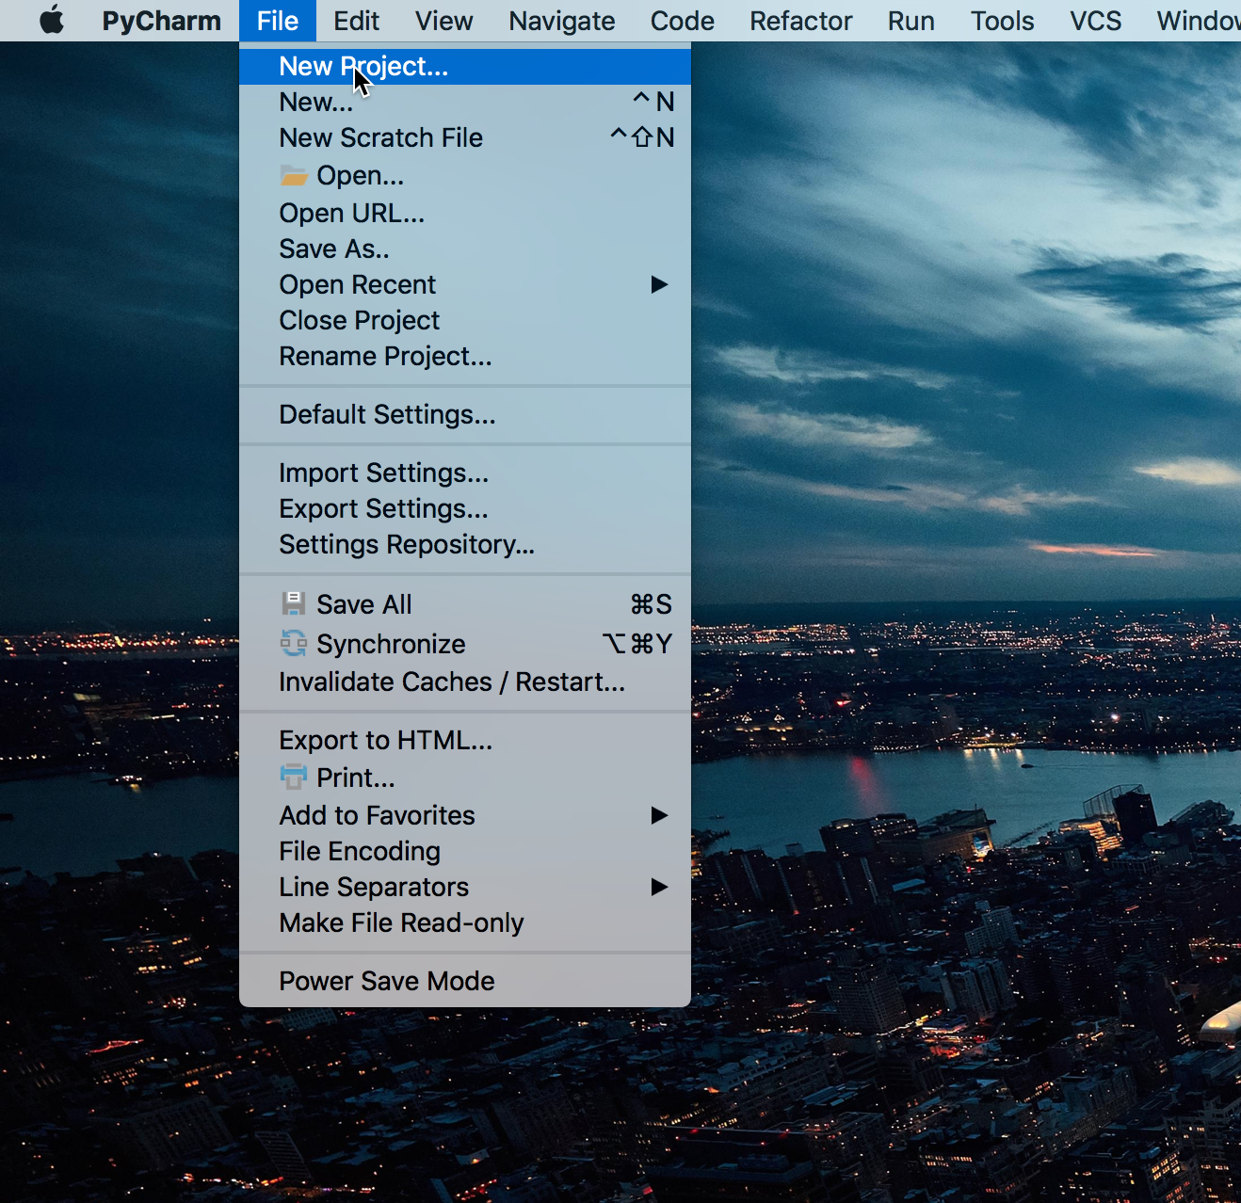This screenshot has width=1241, height=1203.
Task: Open the Navigate menu
Action: point(561,21)
